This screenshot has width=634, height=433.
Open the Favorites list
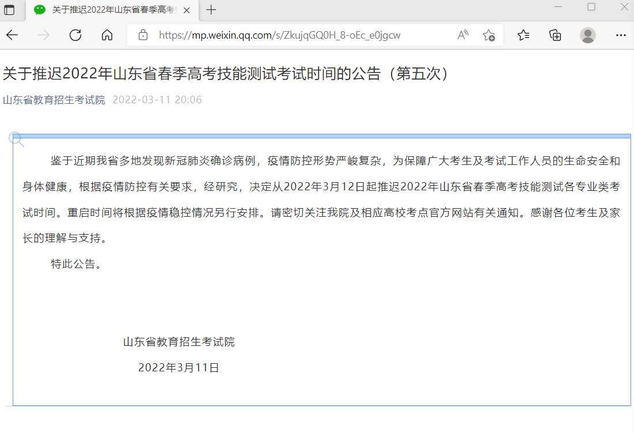coord(523,35)
